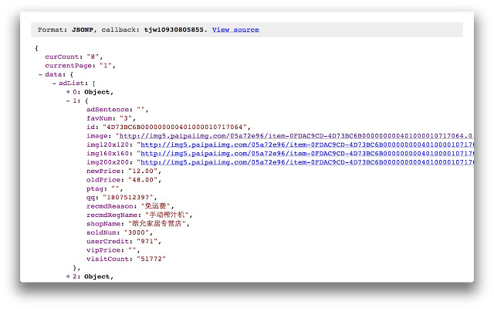Viewport: 494px width, 309px height.
Task: Click the callback name tjw10930805855
Action: tap(174, 29)
